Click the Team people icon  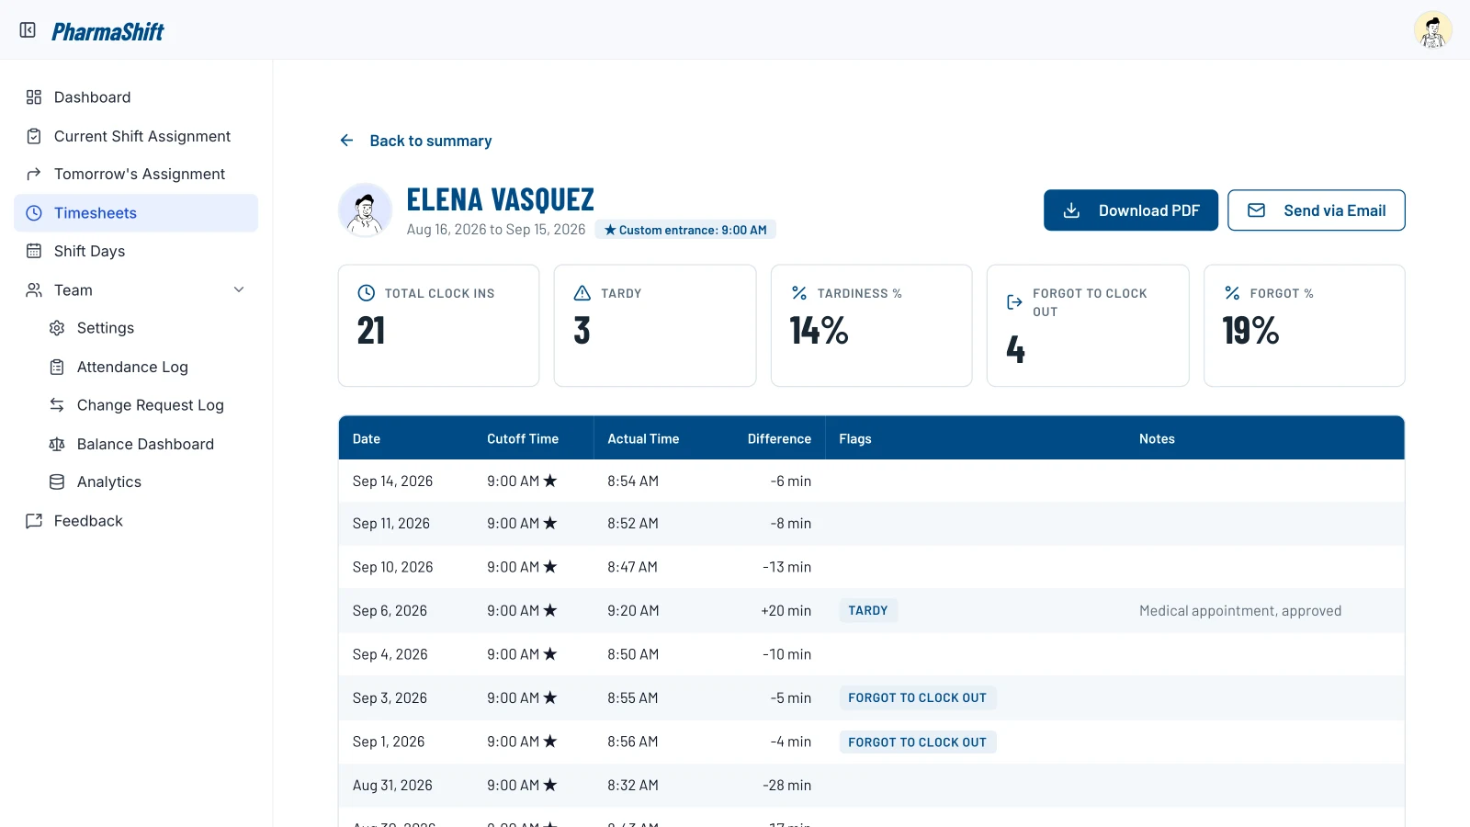pos(34,290)
